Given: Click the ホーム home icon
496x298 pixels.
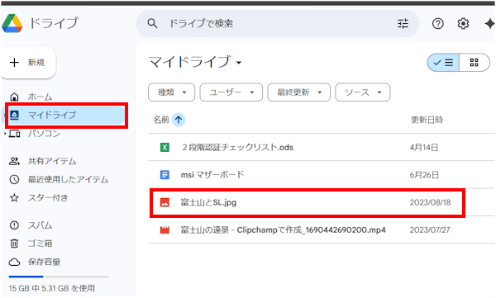Looking at the screenshot, I should point(14,97).
